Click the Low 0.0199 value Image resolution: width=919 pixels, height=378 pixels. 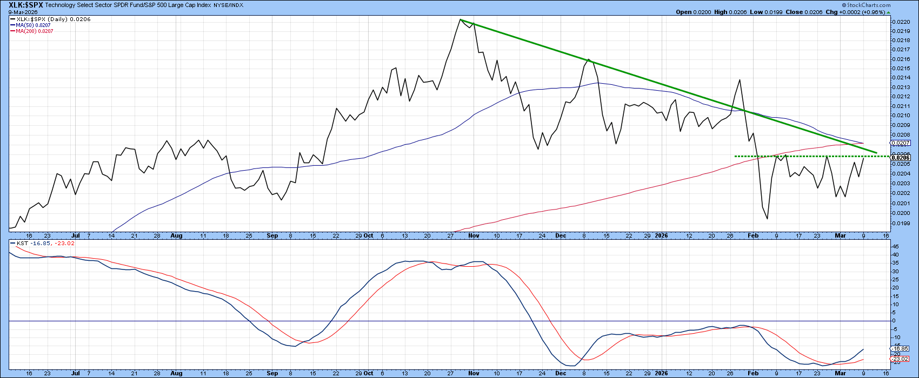766,12
